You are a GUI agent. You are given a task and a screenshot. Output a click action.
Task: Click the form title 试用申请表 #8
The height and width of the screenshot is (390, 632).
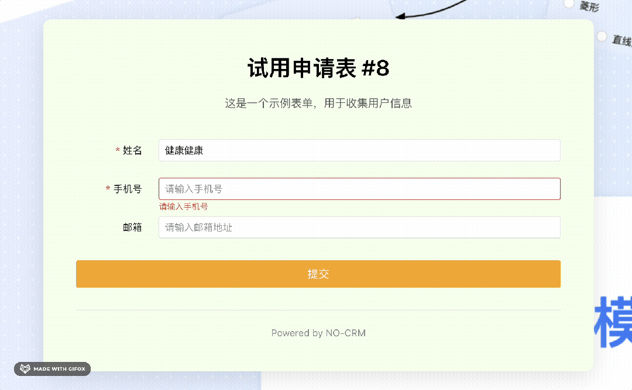tap(318, 68)
